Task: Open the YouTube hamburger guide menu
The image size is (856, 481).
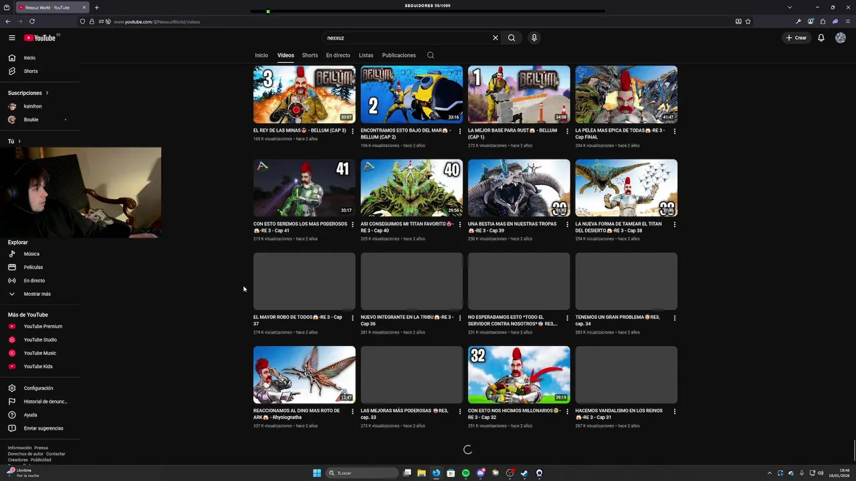Action: click(x=11, y=38)
